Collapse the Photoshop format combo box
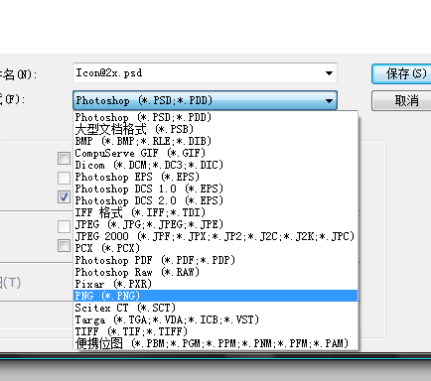Screen dimensions: 431x381 (x=329, y=100)
